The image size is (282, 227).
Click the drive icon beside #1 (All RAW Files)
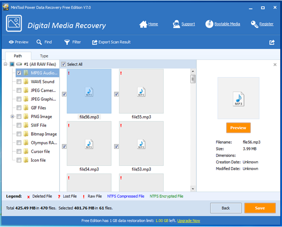click(x=19, y=64)
